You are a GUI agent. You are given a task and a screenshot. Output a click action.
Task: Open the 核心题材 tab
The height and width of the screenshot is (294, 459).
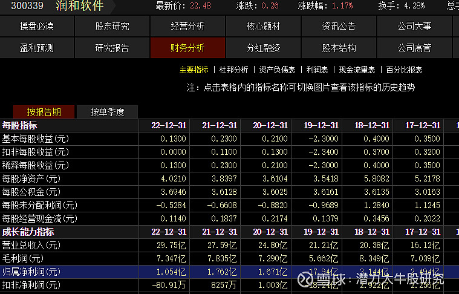[263, 27]
